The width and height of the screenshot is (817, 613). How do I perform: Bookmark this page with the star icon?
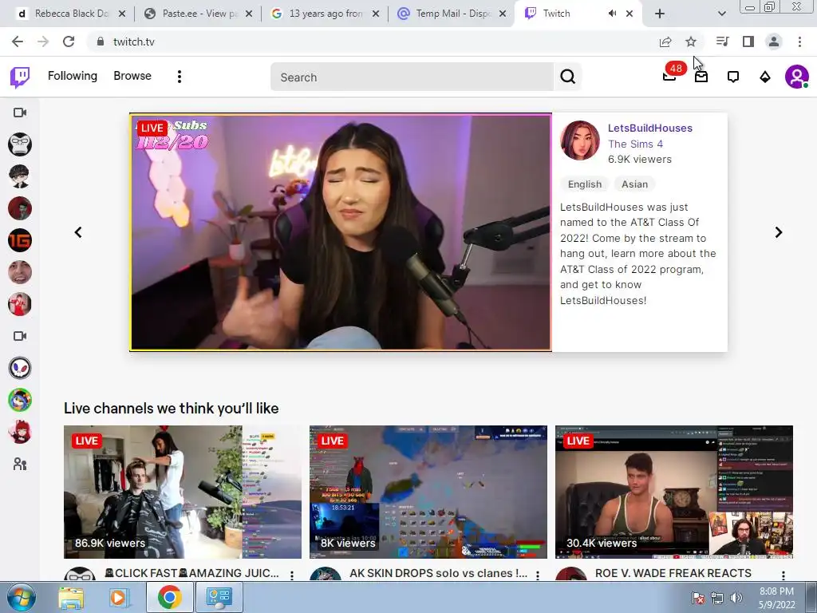click(x=691, y=42)
